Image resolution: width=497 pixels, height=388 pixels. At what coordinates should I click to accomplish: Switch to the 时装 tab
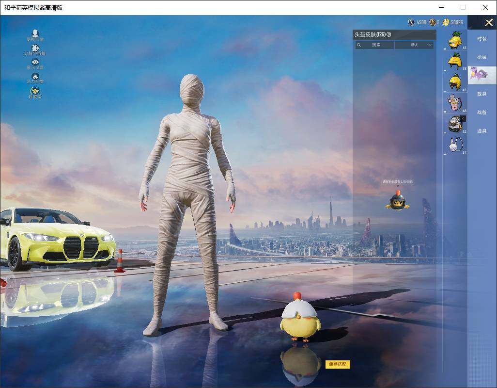click(x=482, y=39)
